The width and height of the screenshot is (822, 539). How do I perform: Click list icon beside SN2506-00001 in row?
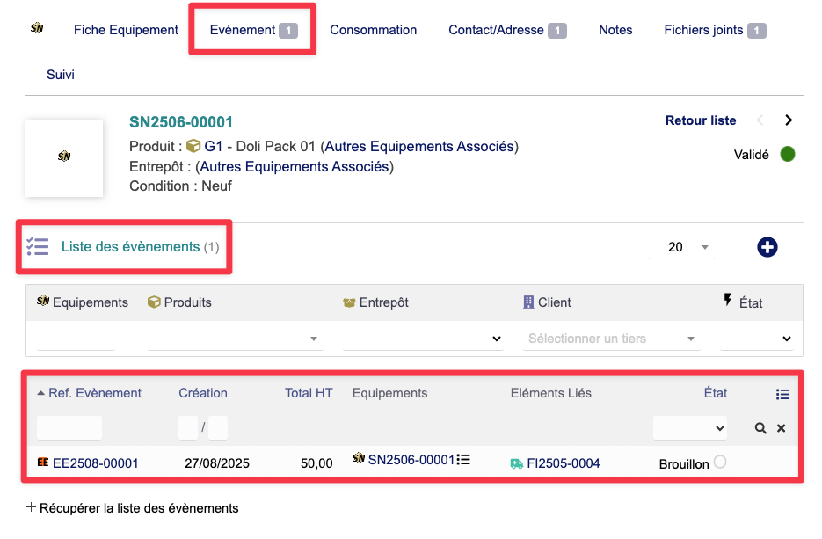(x=464, y=459)
